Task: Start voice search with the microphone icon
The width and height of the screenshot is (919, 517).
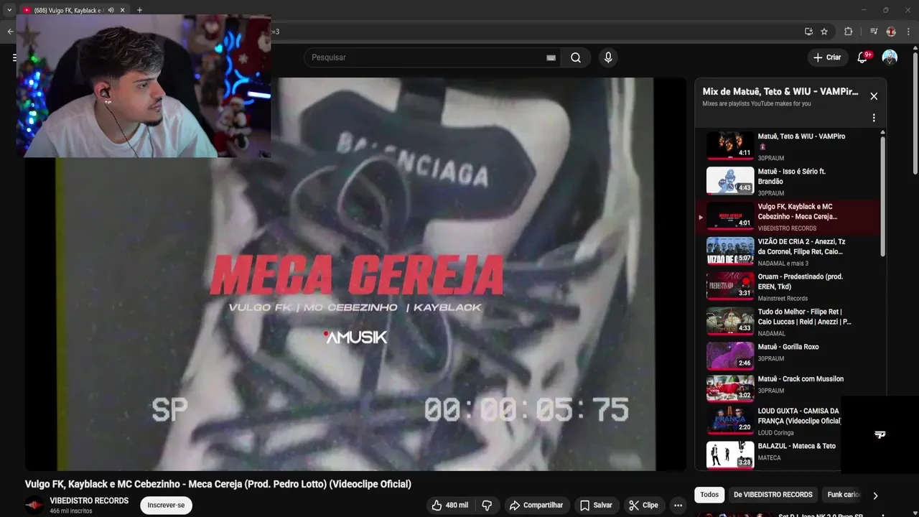Action: pyautogui.click(x=608, y=57)
